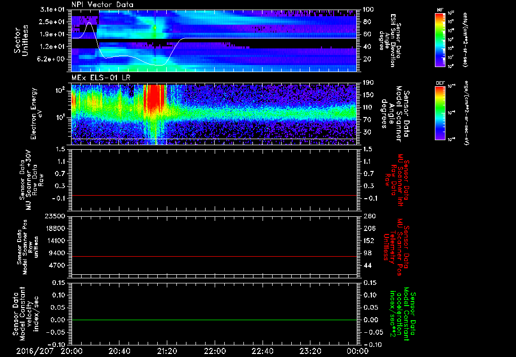516x357 pixels.
Task: Click the DEF color scale bar
Action: tap(440, 112)
